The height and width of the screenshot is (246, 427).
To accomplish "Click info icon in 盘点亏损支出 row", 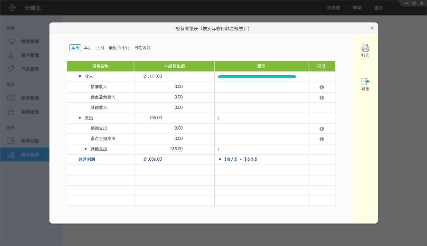I will click(322, 139).
